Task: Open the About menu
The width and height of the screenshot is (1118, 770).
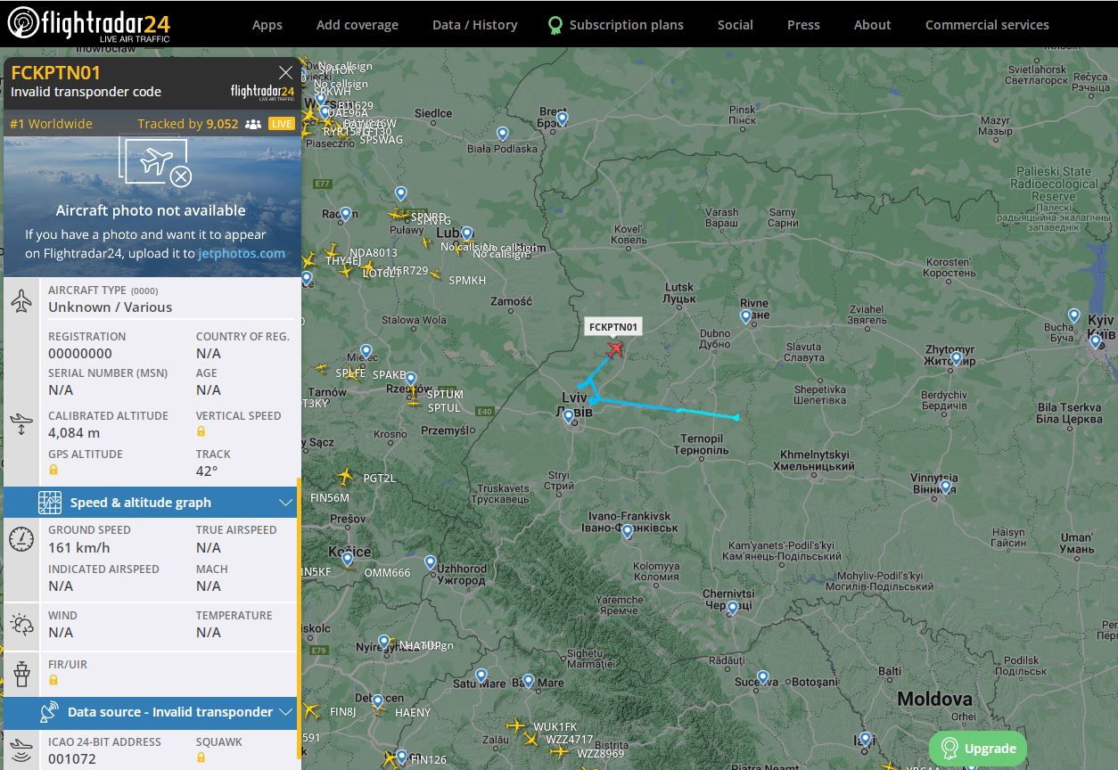Action: click(872, 25)
